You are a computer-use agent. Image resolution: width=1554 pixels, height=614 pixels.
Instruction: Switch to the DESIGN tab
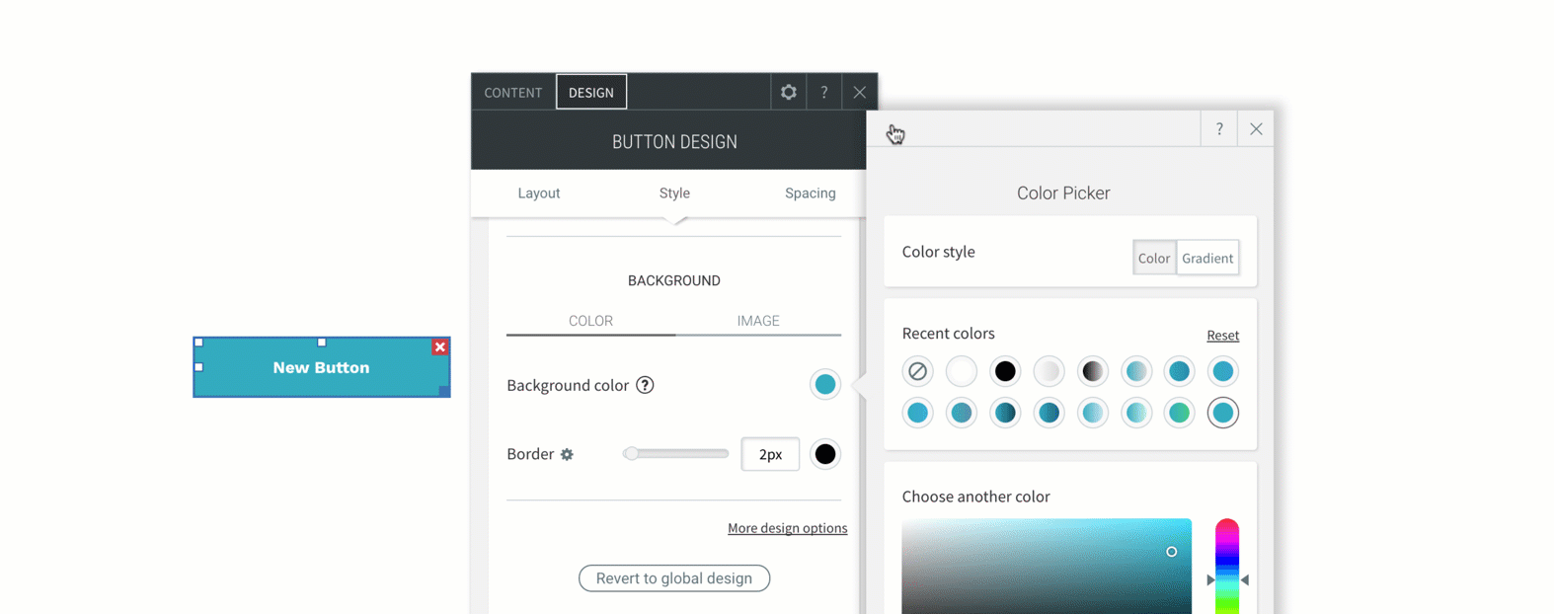pos(591,92)
